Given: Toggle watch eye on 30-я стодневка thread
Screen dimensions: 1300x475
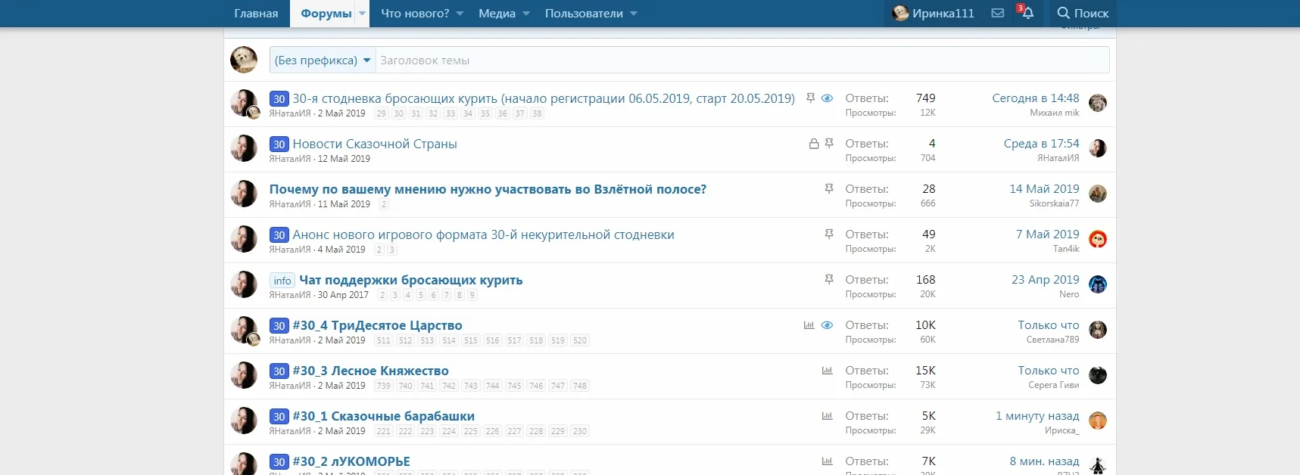Looking at the screenshot, I should tap(827, 98).
